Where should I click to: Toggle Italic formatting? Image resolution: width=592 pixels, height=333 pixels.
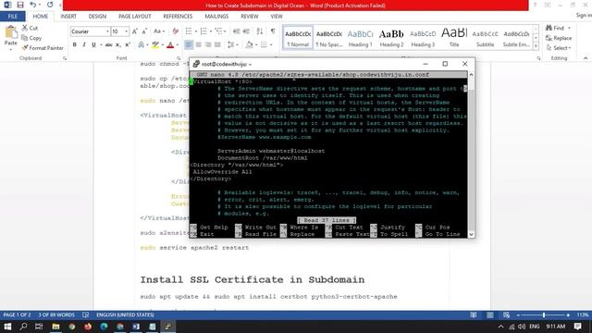click(x=84, y=45)
